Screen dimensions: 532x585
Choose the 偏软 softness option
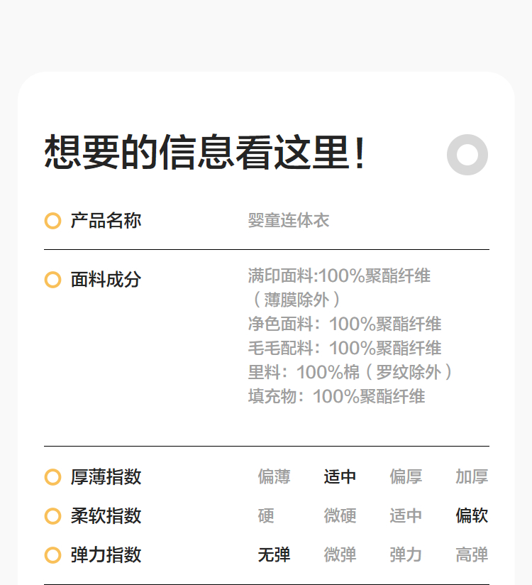point(472,516)
